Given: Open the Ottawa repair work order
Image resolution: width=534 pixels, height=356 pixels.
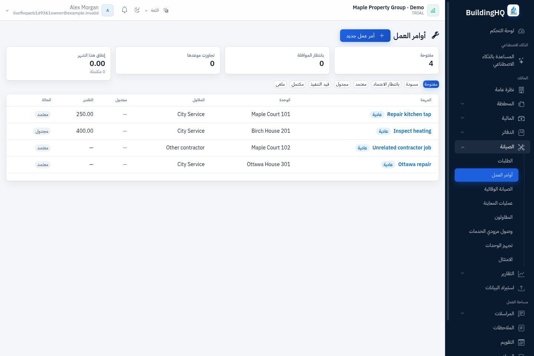Looking at the screenshot, I should tap(415, 165).
